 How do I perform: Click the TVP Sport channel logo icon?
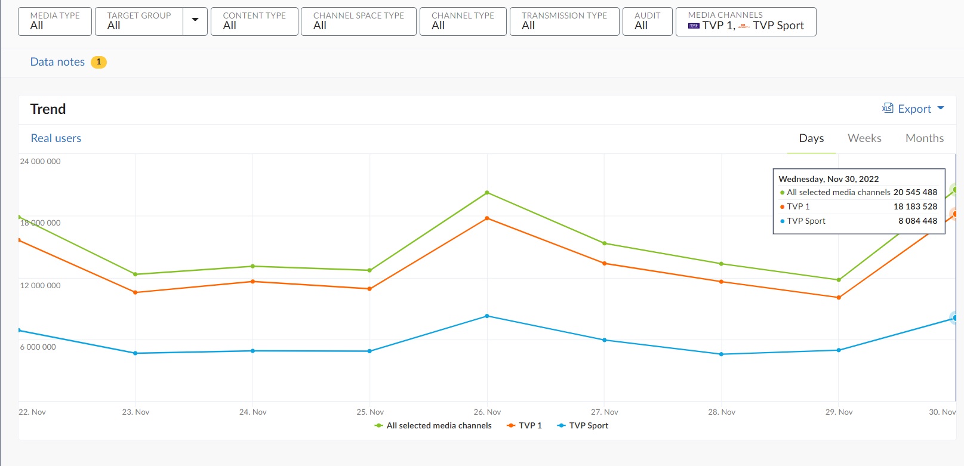tap(744, 26)
